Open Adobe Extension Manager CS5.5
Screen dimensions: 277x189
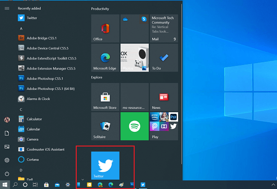pyautogui.click(x=47, y=68)
